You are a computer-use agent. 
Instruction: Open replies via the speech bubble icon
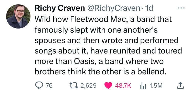[x=39, y=85]
